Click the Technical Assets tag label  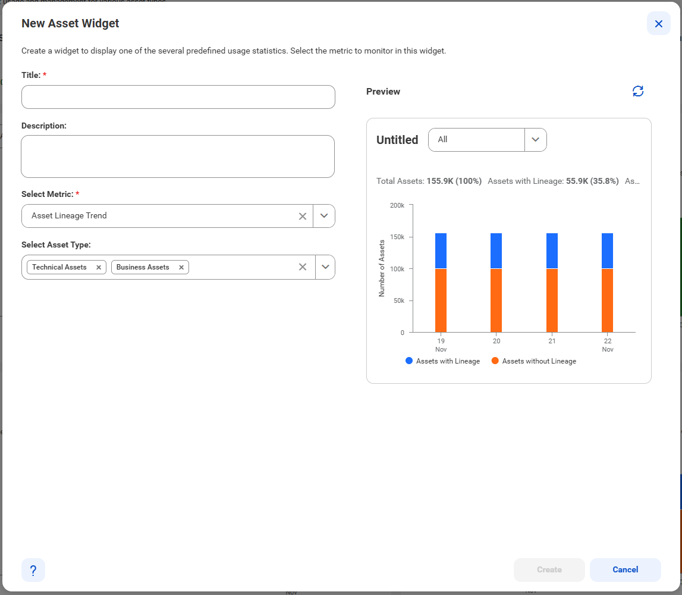pos(59,267)
